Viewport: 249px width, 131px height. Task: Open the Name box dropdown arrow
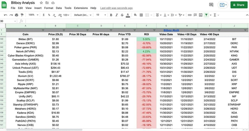click(15, 21)
